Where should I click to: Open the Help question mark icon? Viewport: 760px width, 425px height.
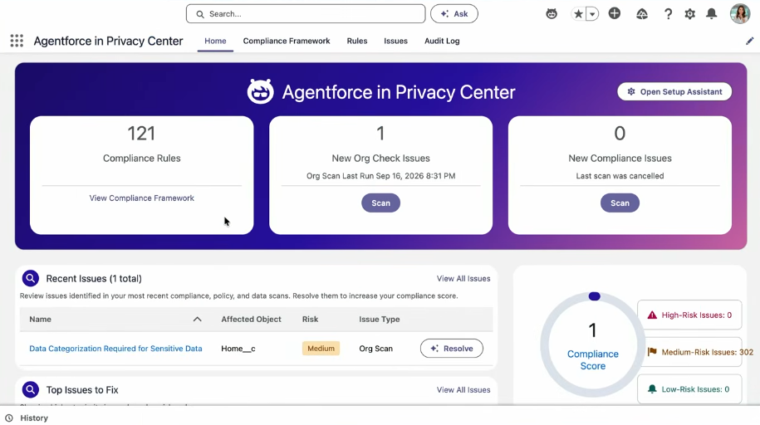click(668, 14)
